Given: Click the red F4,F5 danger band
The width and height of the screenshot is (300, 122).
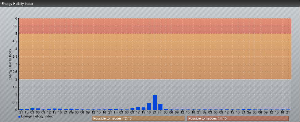Looking at the screenshot, I should 155,26.
